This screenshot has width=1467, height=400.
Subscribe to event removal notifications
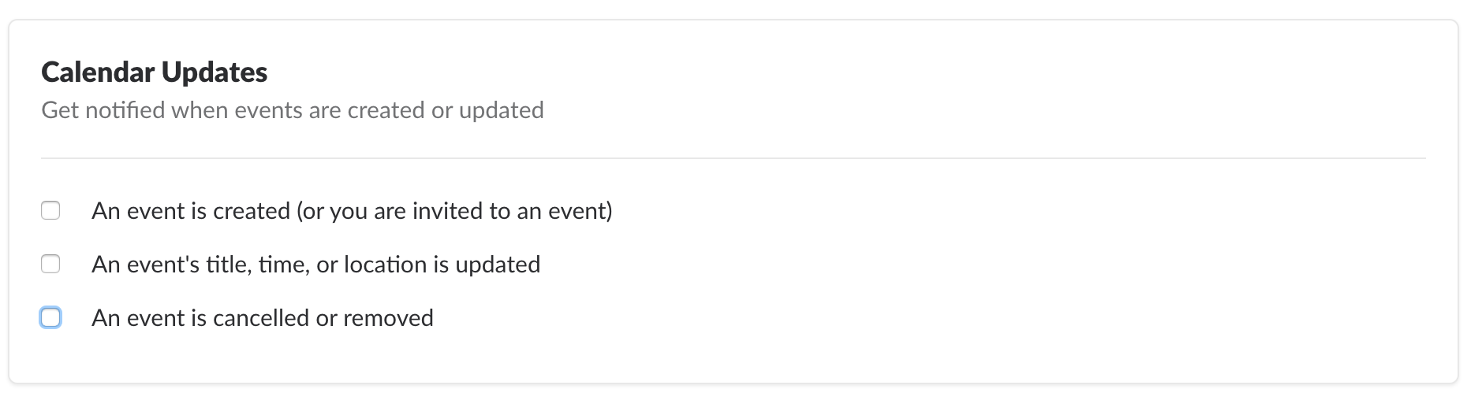(x=50, y=317)
